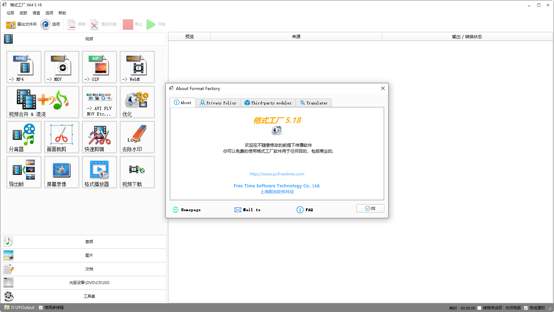
Task: Select the MP4 video conversion icon
Action: pyautogui.click(x=24, y=67)
